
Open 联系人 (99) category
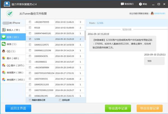click(x=13, y=30)
